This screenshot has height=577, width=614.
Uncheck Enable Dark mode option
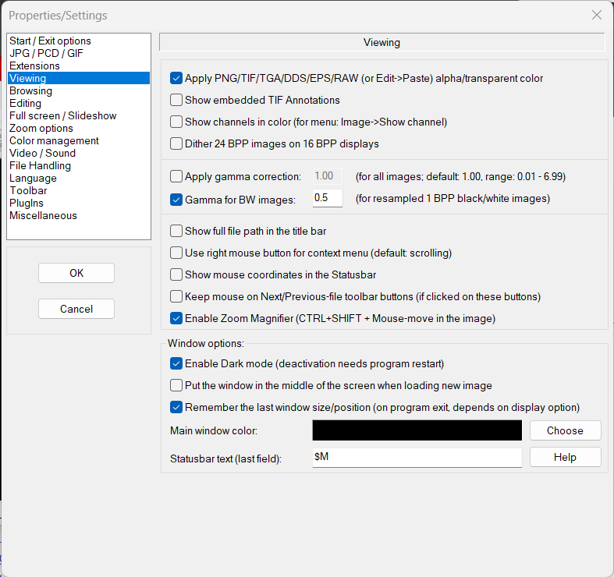pos(176,363)
